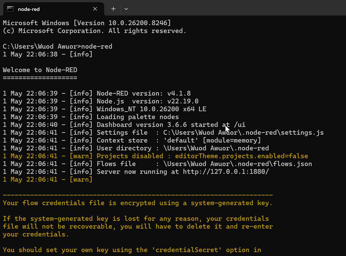
Task: Click the 'Microsoft Windows [Version 10.0.26200.8246]' line
Action: tap(87, 23)
